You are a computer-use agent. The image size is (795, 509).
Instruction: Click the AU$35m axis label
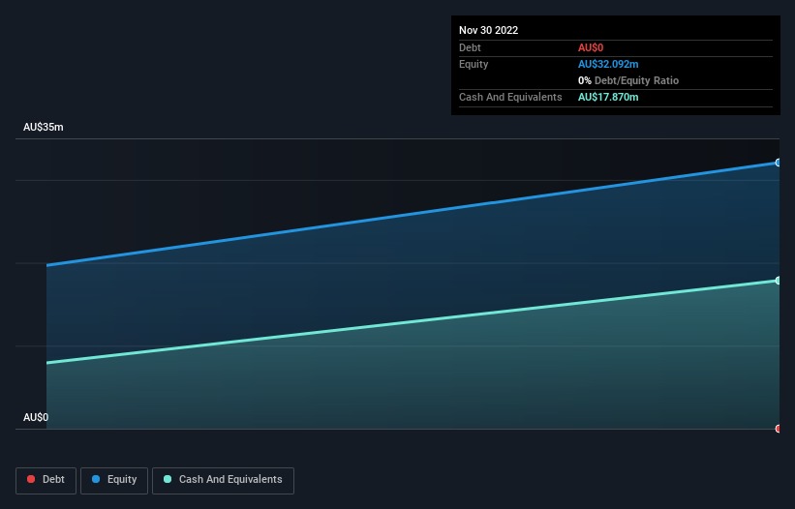pyautogui.click(x=44, y=127)
